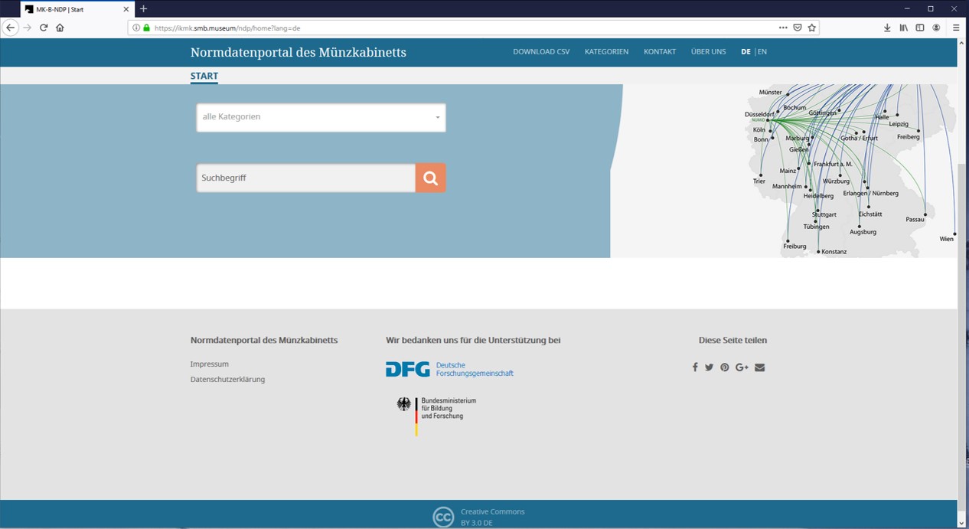This screenshot has width=969, height=529.
Task: Share page via Twitter icon
Action: 709,367
